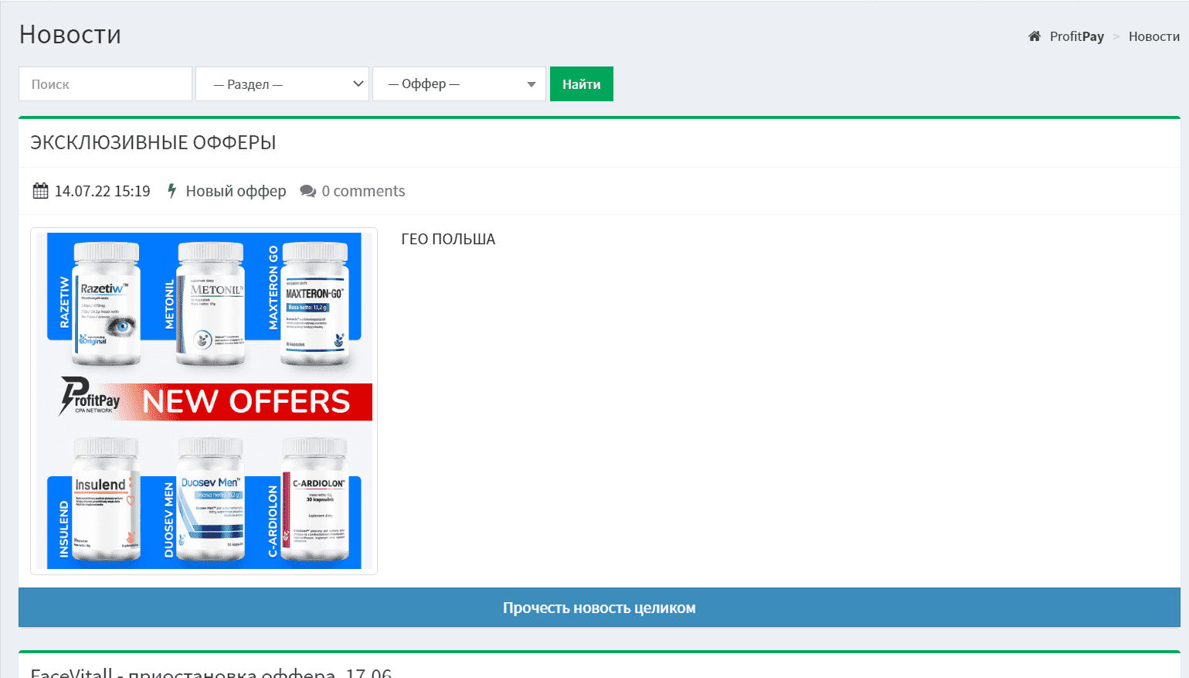Click the ГЕО ПОЛЬША text
Viewport: 1189px width, 678px height.
click(448, 240)
